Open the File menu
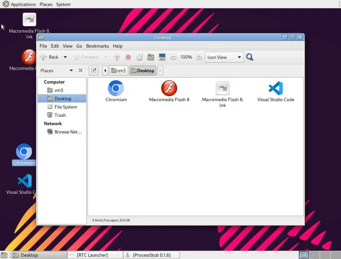The width and height of the screenshot is (341, 259). pyautogui.click(x=43, y=46)
